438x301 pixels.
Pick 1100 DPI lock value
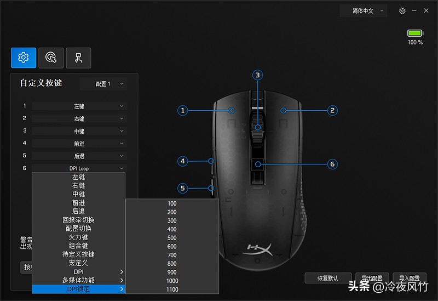[x=172, y=289]
